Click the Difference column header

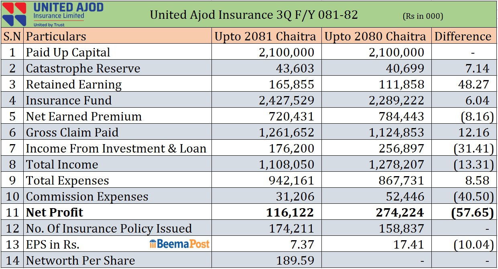463,36
